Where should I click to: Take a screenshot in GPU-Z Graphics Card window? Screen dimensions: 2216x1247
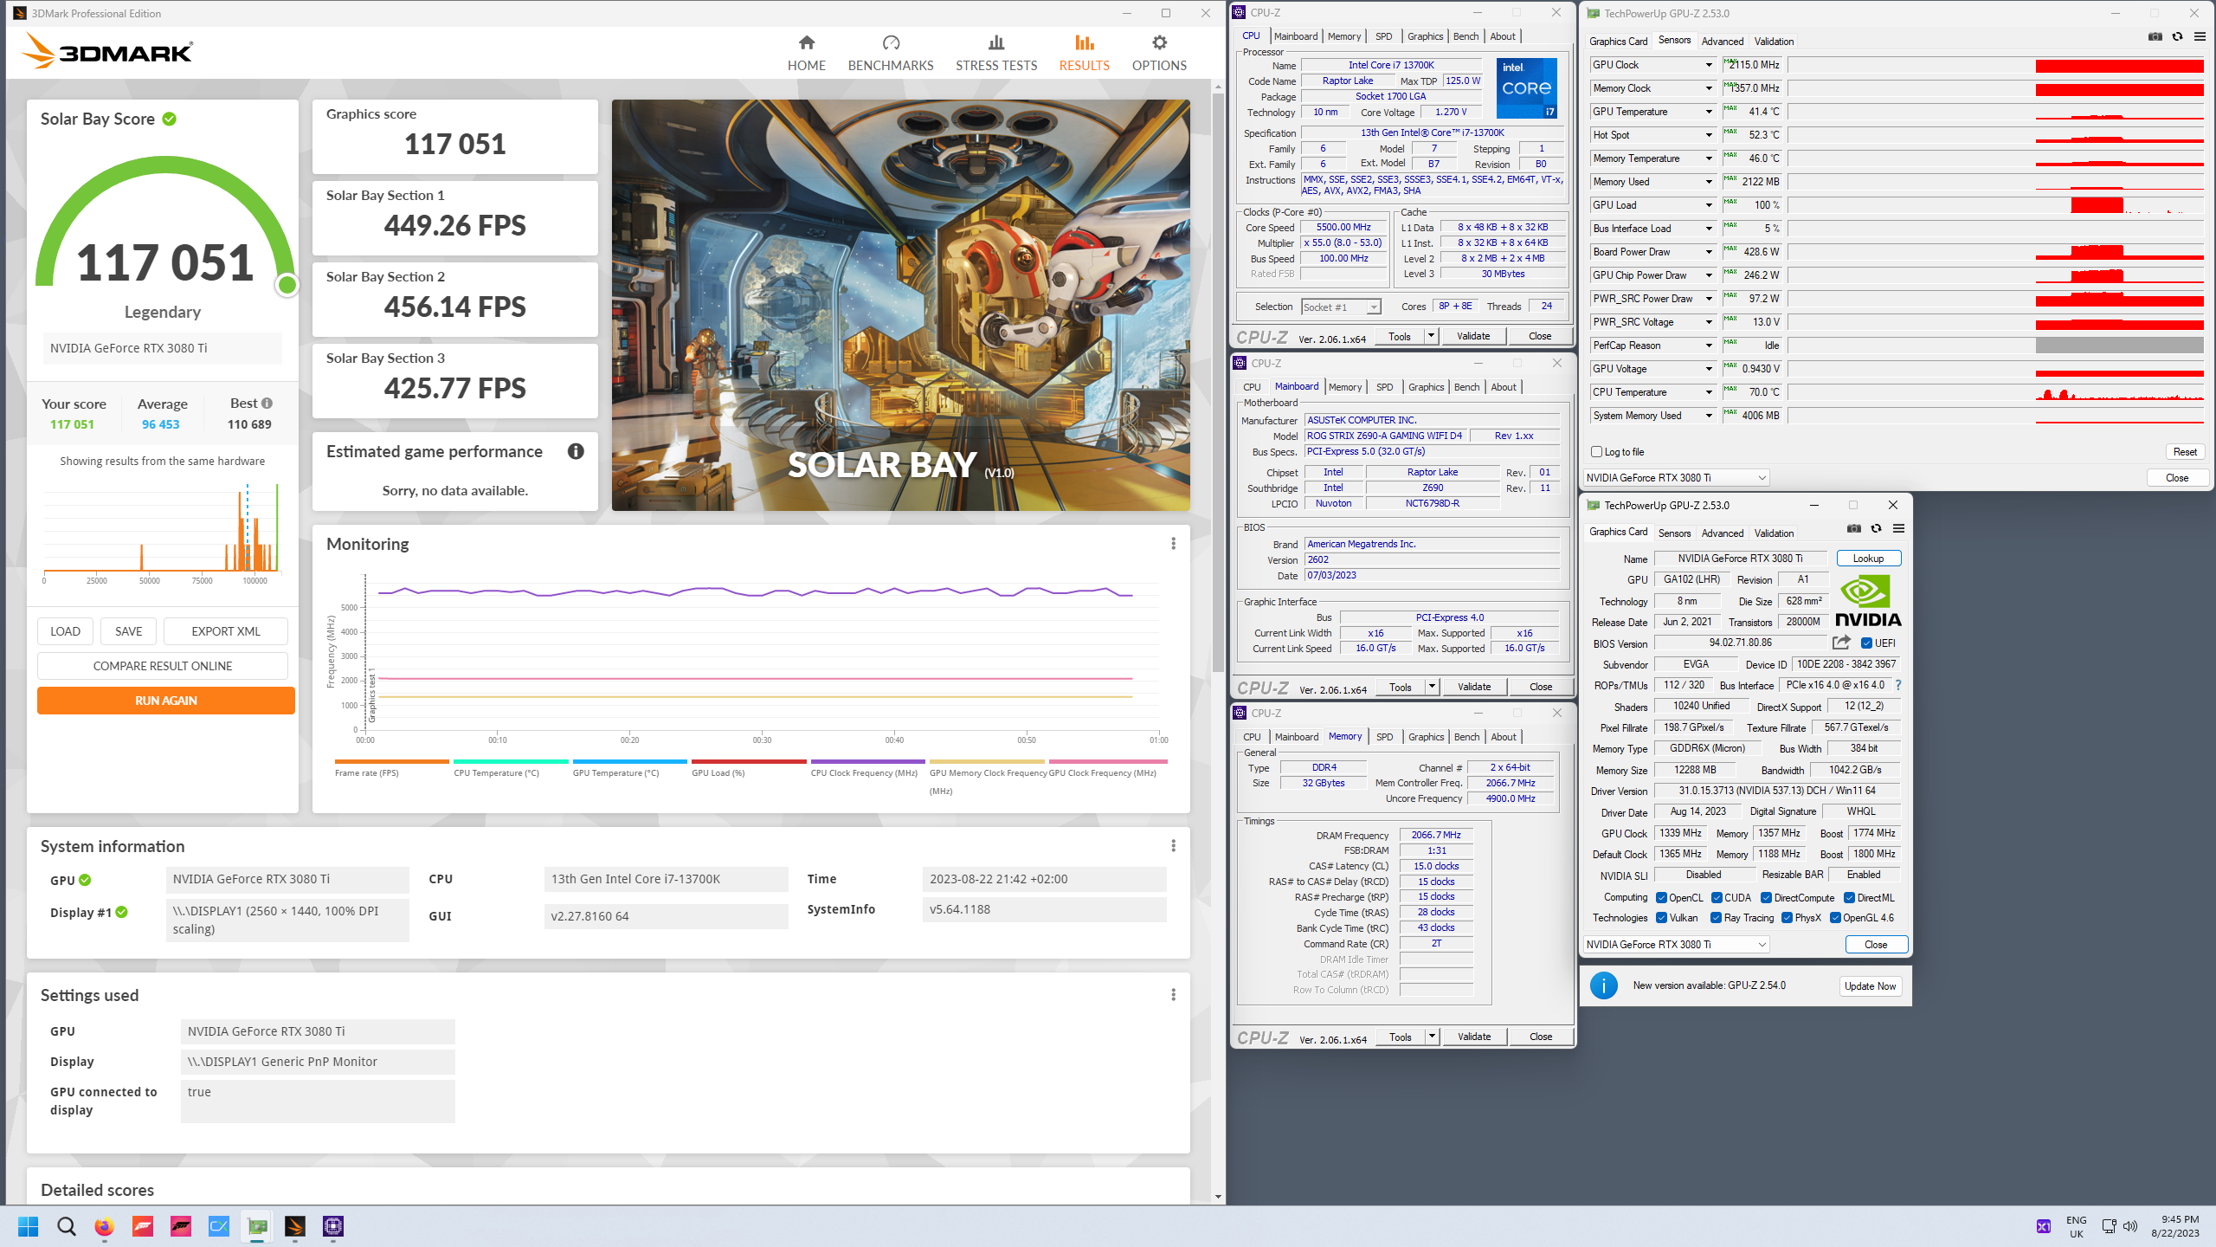(x=1854, y=529)
